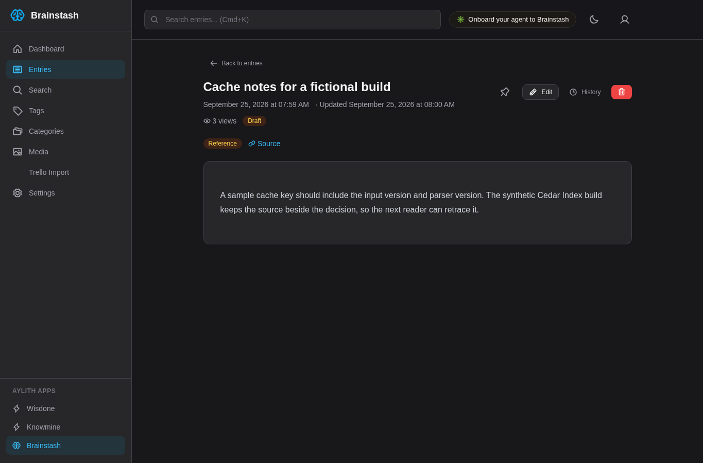This screenshot has width=703, height=463.
Task: Click the Draft status badge
Action: pos(254,121)
